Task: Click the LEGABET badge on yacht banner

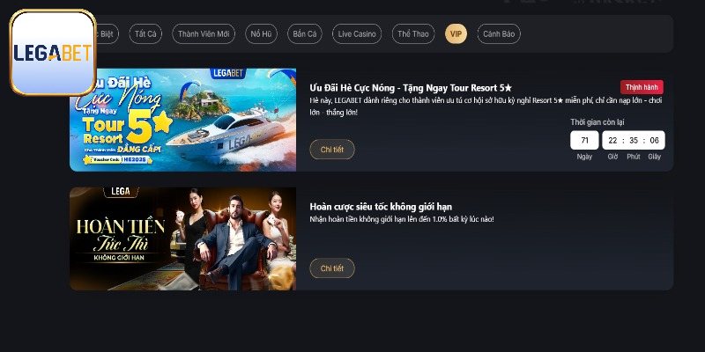Action: (x=227, y=74)
